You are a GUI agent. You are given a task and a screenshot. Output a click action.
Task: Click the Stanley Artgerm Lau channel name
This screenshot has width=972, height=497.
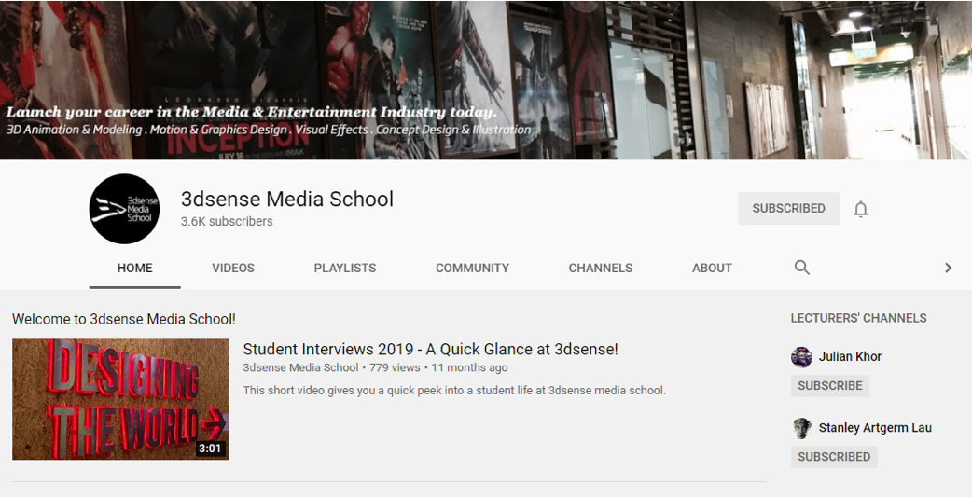coord(875,428)
